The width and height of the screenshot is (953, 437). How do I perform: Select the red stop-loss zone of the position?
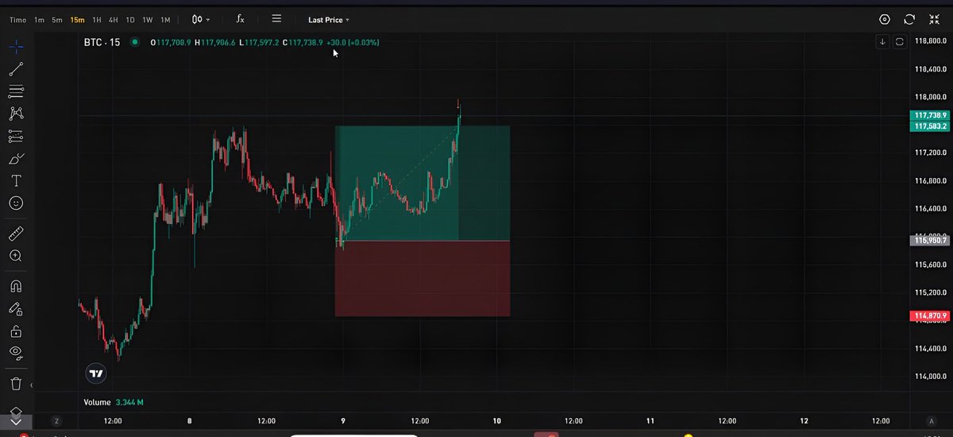tap(422, 278)
